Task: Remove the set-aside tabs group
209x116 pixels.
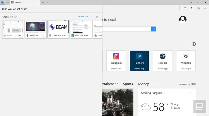Action: click(97, 17)
